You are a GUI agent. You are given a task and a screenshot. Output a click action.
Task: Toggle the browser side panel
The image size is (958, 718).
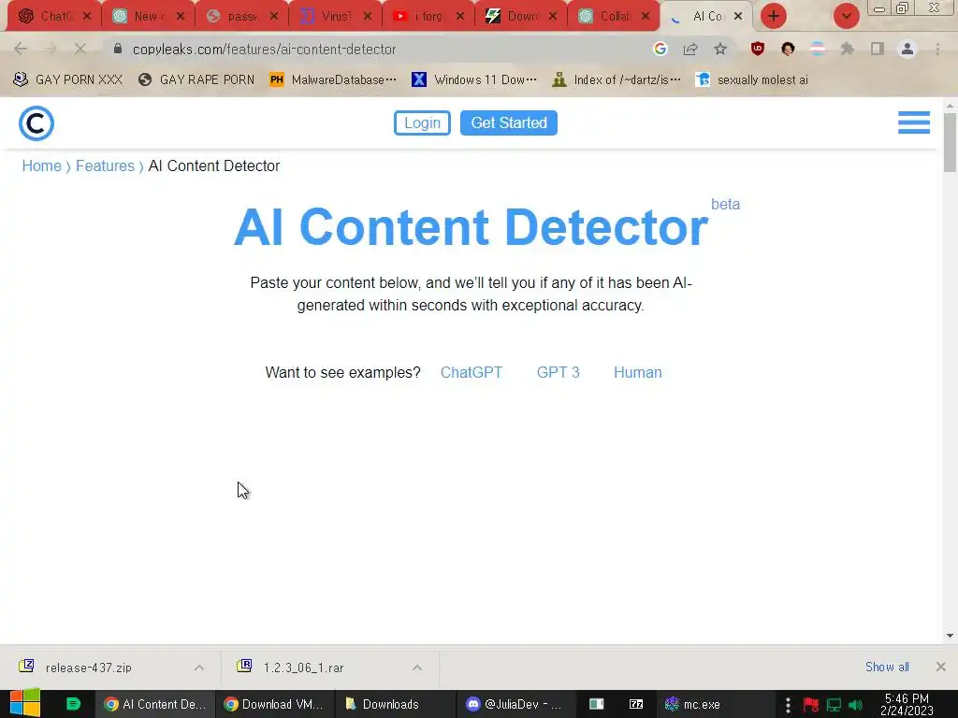878,49
